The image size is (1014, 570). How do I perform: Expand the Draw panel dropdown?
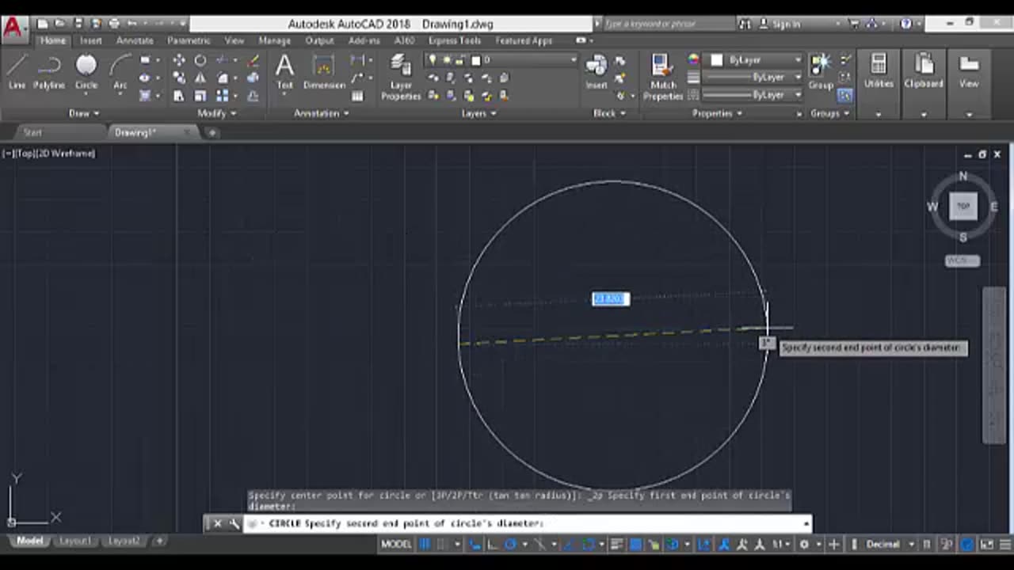tap(85, 113)
